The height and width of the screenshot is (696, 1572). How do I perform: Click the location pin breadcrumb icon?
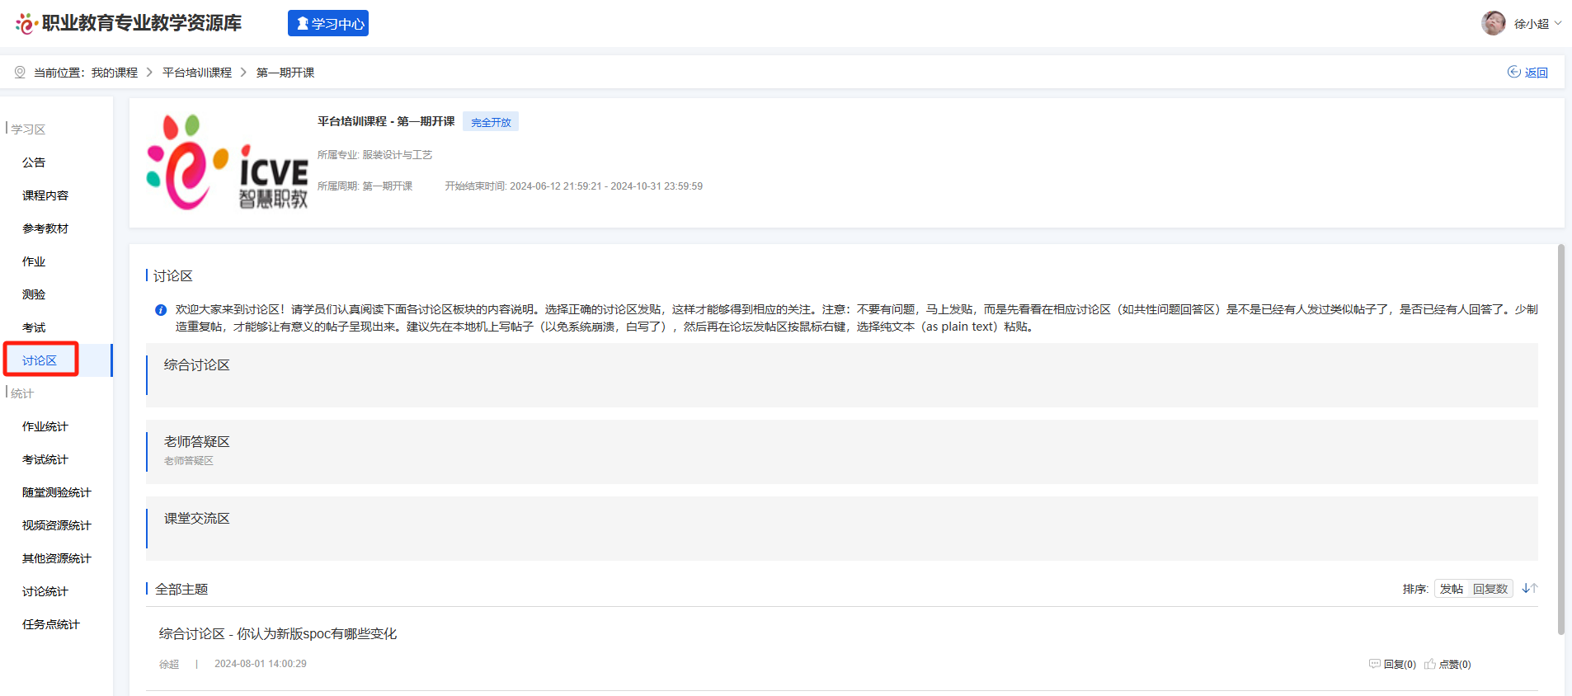click(20, 73)
